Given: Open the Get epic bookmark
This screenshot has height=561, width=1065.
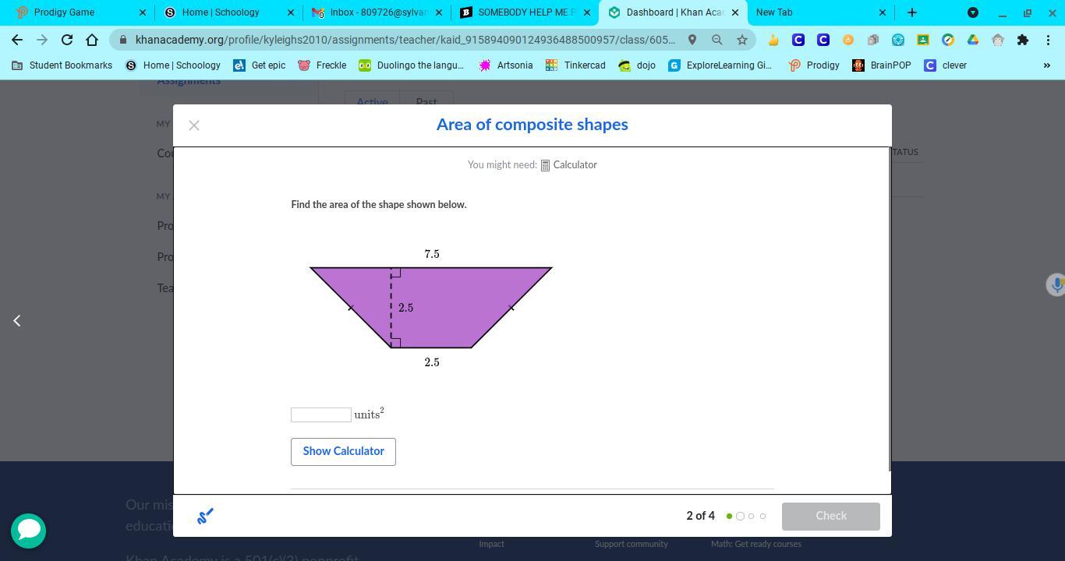Looking at the screenshot, I should [x=260, y=65].
